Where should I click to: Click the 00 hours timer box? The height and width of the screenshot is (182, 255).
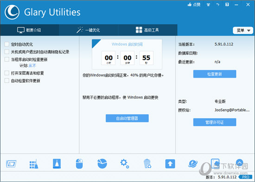coord(108,58)
